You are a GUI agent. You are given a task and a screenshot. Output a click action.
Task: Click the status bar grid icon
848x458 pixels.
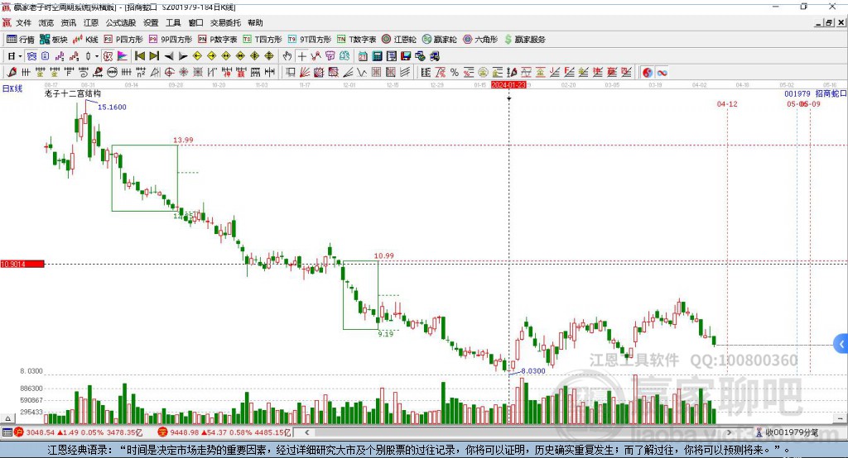7,432
